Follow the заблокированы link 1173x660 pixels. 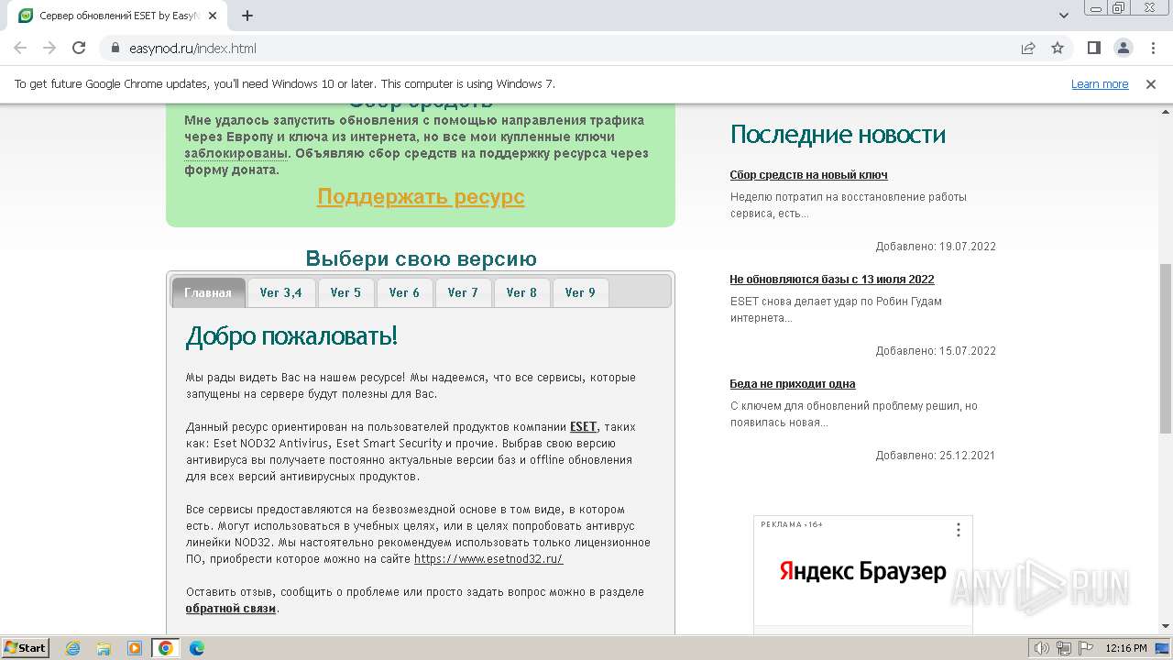point(236,153)
